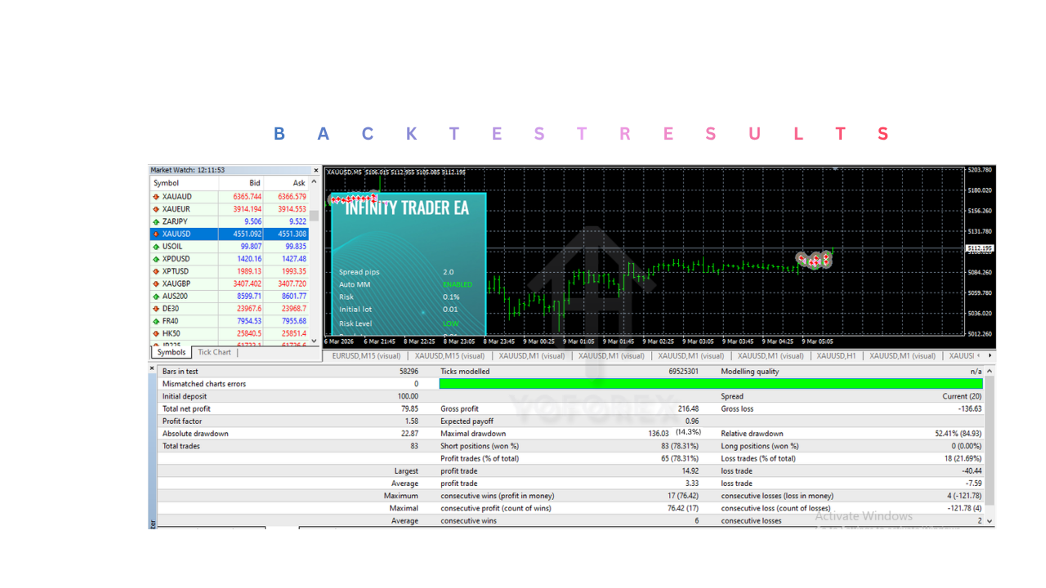
Task: Click the chart shift triangle marker
Action: coord(836,168)
